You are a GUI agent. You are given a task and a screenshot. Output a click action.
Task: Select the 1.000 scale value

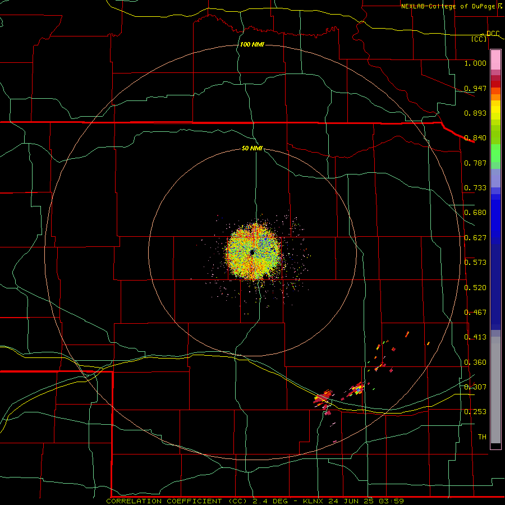[x=475, y=63]
